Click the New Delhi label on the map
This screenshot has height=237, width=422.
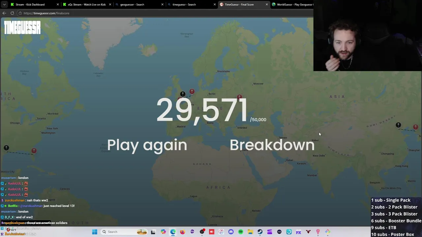tap(318, 156)
